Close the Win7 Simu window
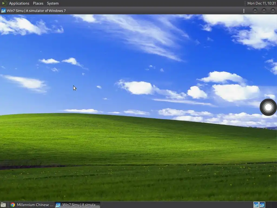The width and height of the screenshot is (277, 208). (x=273, y=11)
